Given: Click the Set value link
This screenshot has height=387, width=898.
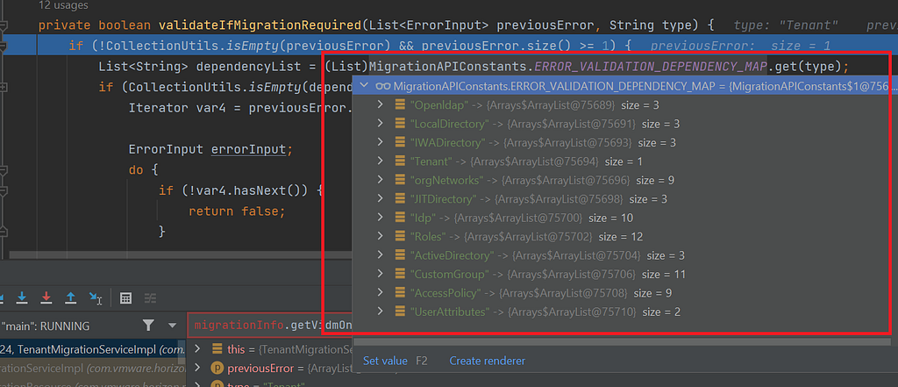Looking at the screenshot, I should click(386, 361).
